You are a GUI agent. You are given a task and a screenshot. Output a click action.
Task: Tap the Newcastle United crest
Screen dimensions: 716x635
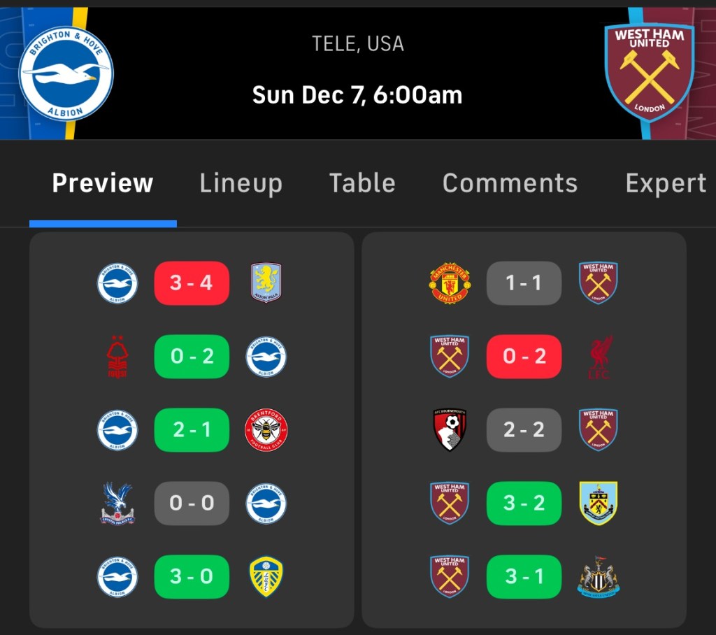[x=599, y=577]
